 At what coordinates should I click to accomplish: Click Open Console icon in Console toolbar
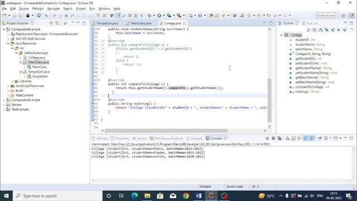click(x=336, y=138)
